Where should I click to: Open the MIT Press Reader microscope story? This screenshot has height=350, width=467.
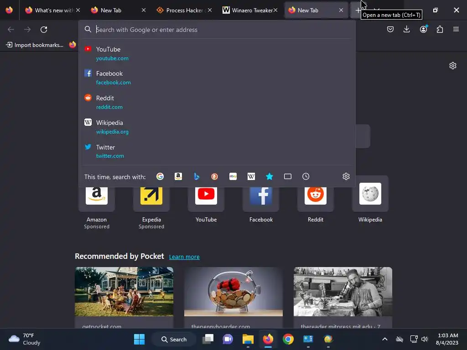click(x=343, y=298)
